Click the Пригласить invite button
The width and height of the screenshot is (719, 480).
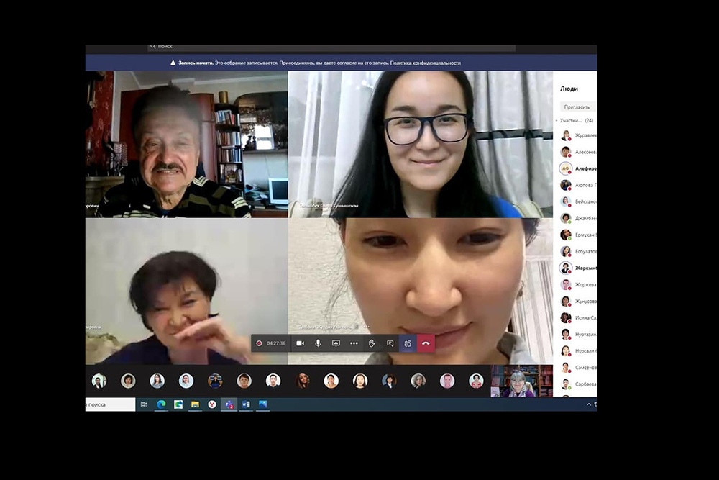(577, 107)
